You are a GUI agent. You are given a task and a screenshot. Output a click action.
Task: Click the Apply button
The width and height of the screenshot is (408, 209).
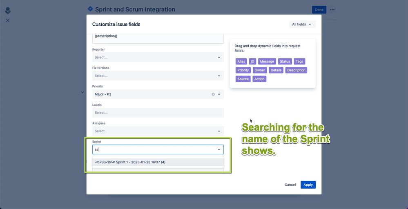coord(308,185)
